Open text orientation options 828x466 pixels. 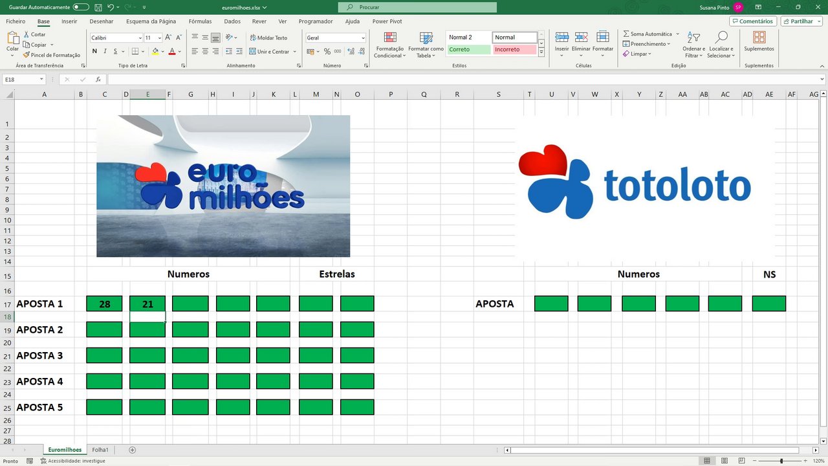pyautogui.click(x=232, y=38)
